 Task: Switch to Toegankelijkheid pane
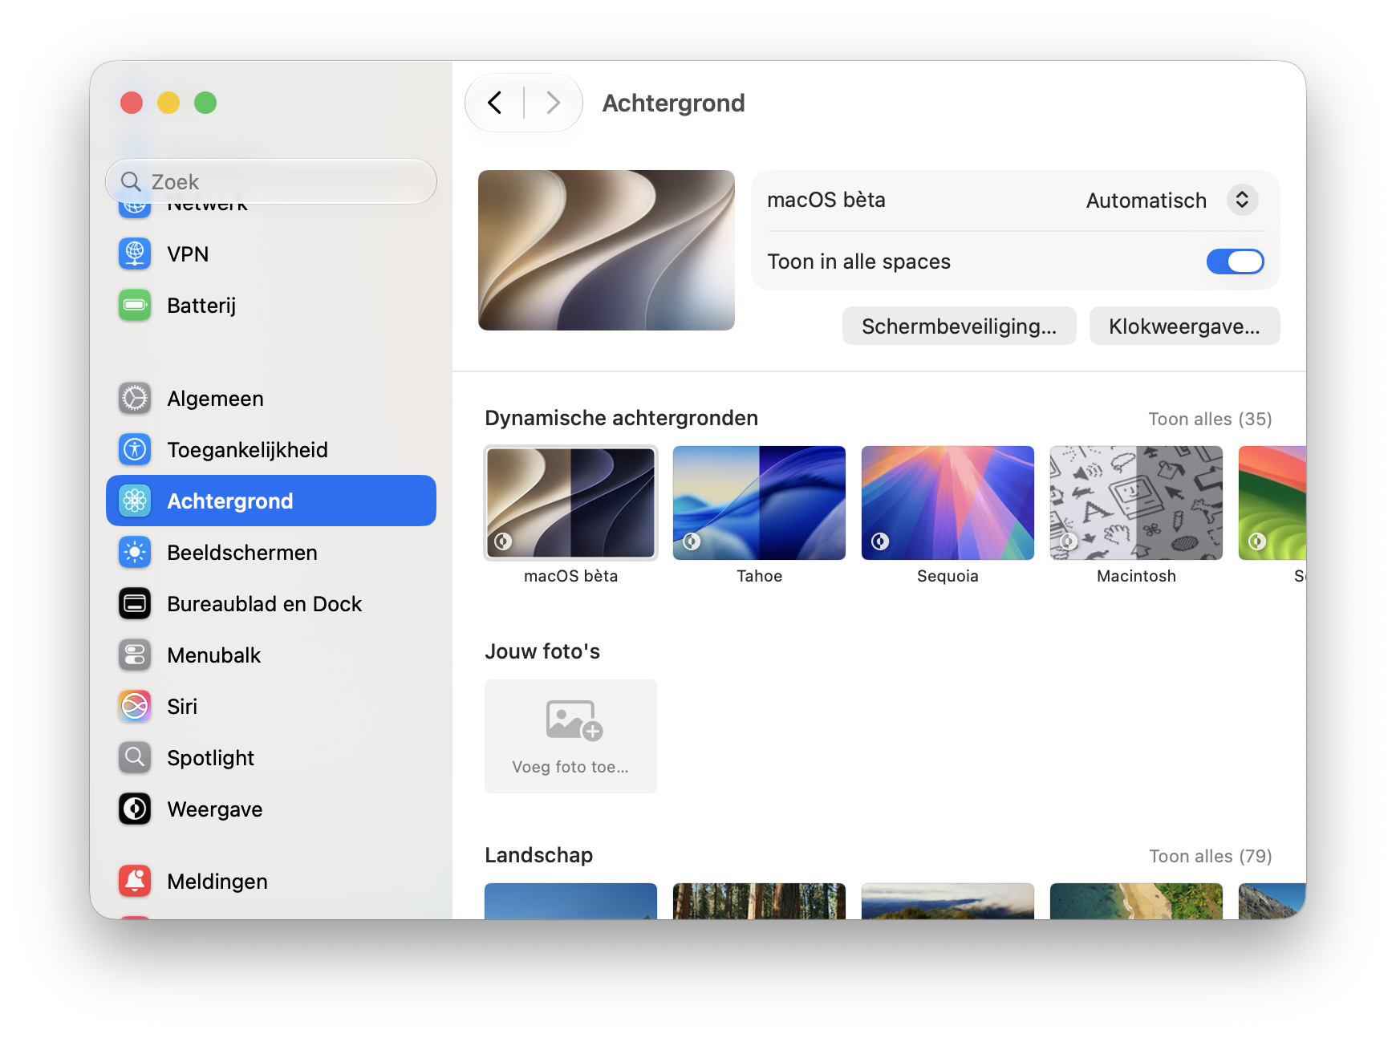point(271,450)
